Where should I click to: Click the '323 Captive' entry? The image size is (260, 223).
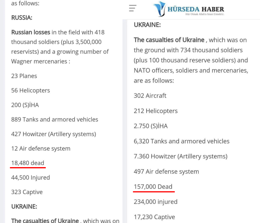tap(27, 192)
